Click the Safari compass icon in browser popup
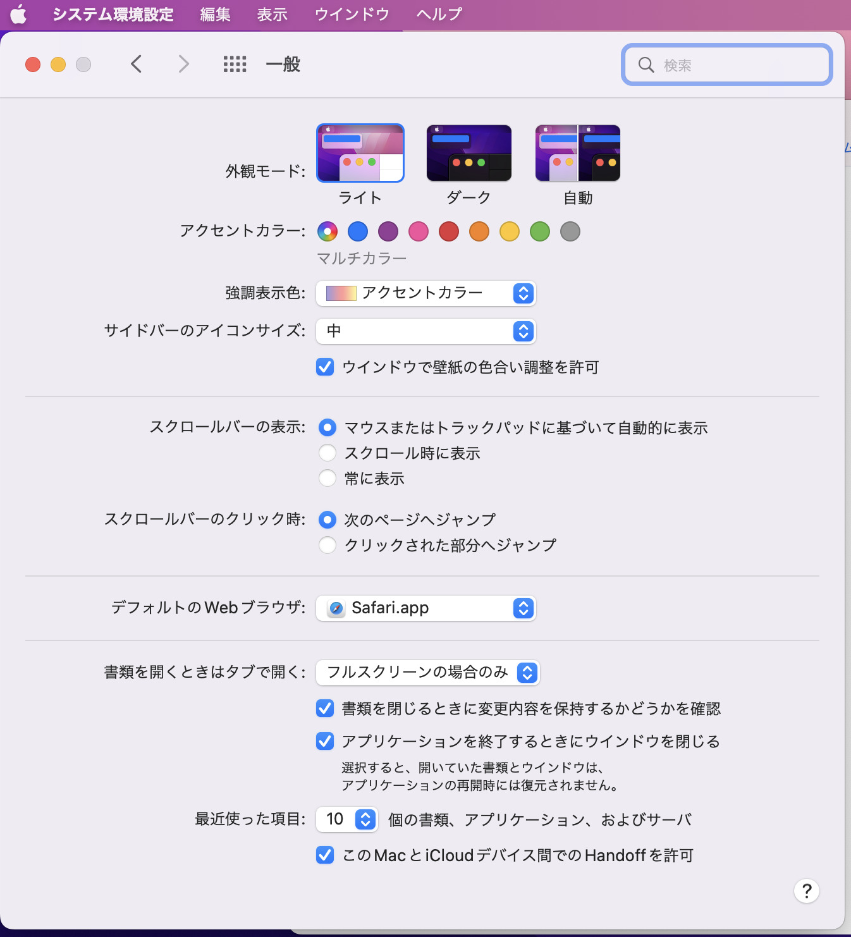The width and height of the screenshot is (851, 937). click(x=336, y=608)
